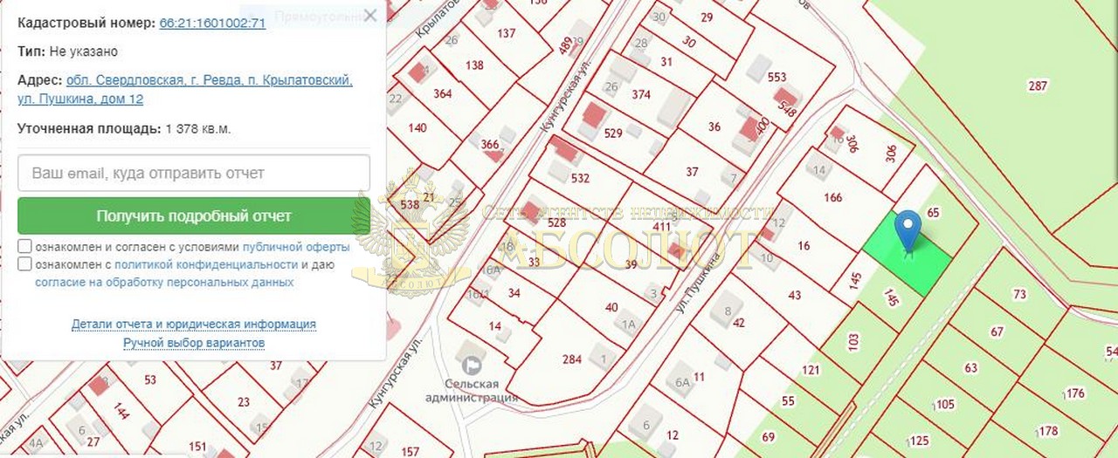Select parcel labeled 138
Screen dimensions: 1118x458
pyautogui.click(x=474, y=65)
